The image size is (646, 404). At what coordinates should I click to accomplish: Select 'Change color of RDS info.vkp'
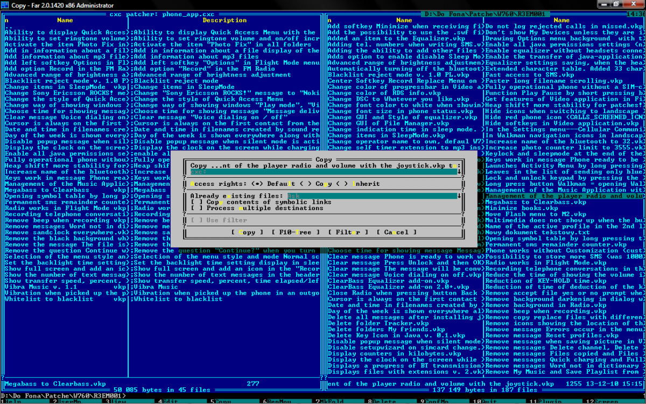click(x=405, y=93)
